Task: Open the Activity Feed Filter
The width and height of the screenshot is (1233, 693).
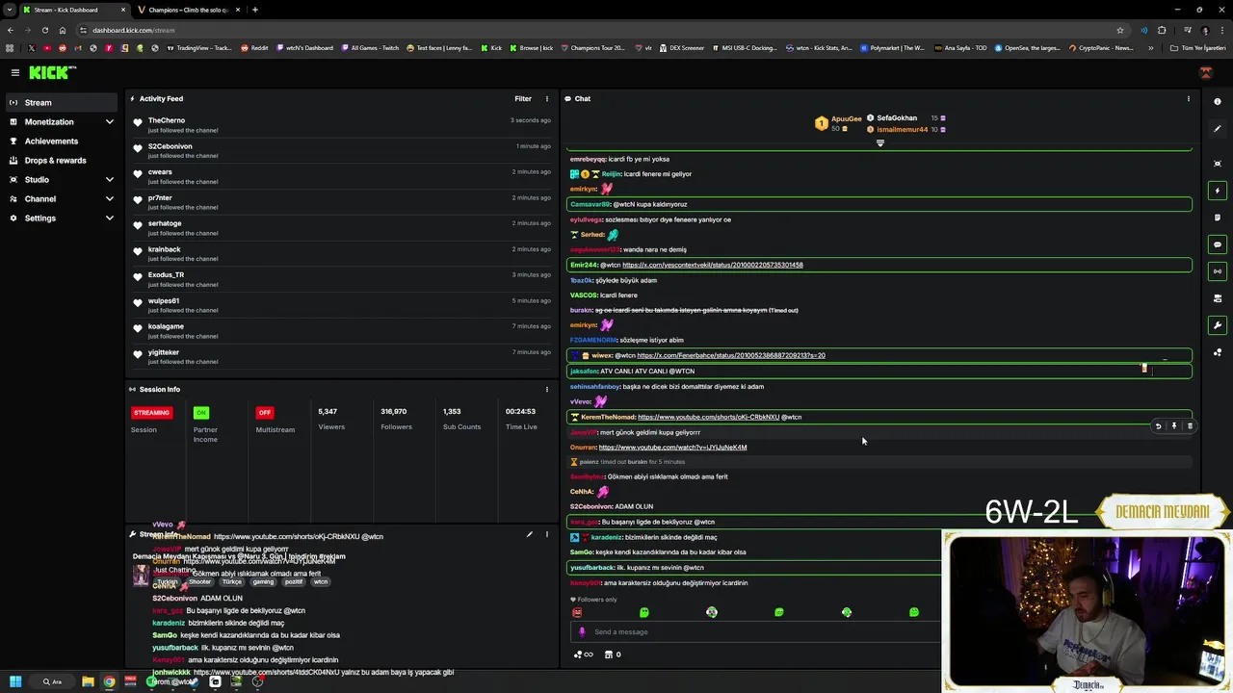Action: tap(523, 98)
